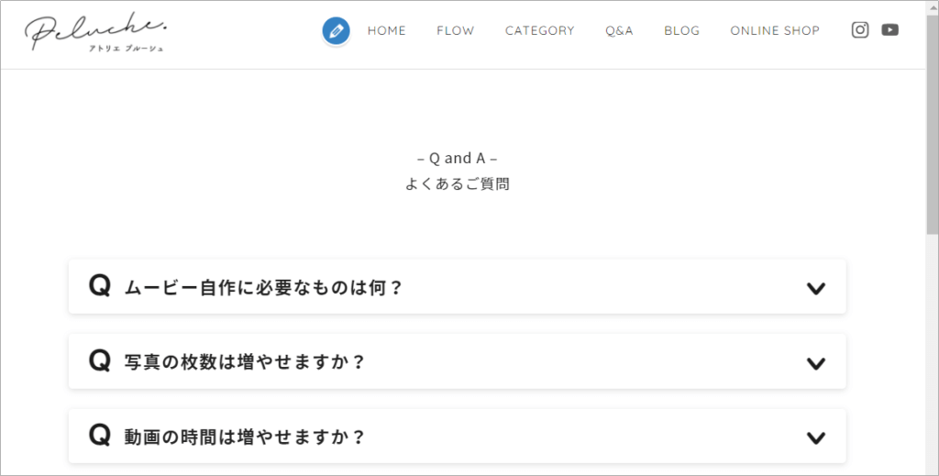Expand chevron for ムービー自作に必要なものは何？

815,289
